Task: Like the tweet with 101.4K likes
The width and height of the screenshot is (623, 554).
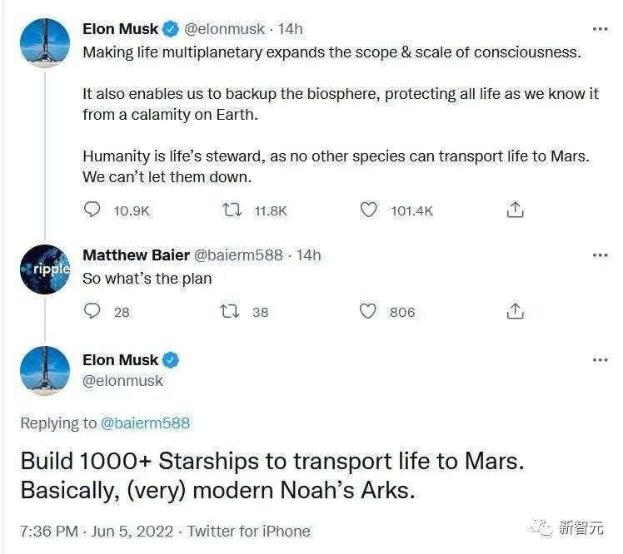Action: [369, 210]
